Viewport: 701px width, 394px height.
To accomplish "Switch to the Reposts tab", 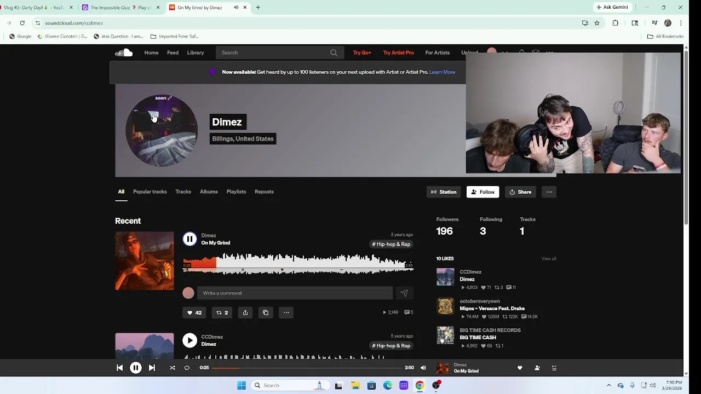I will (264, 192).
